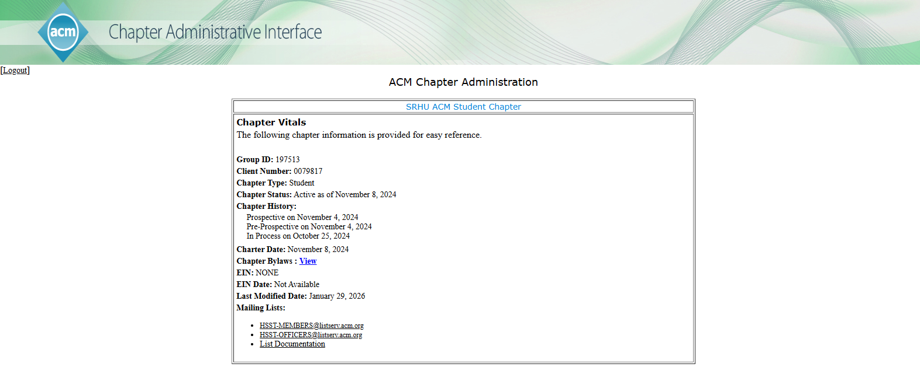Click the Prospective on November 4 history entry

[302, 217]
